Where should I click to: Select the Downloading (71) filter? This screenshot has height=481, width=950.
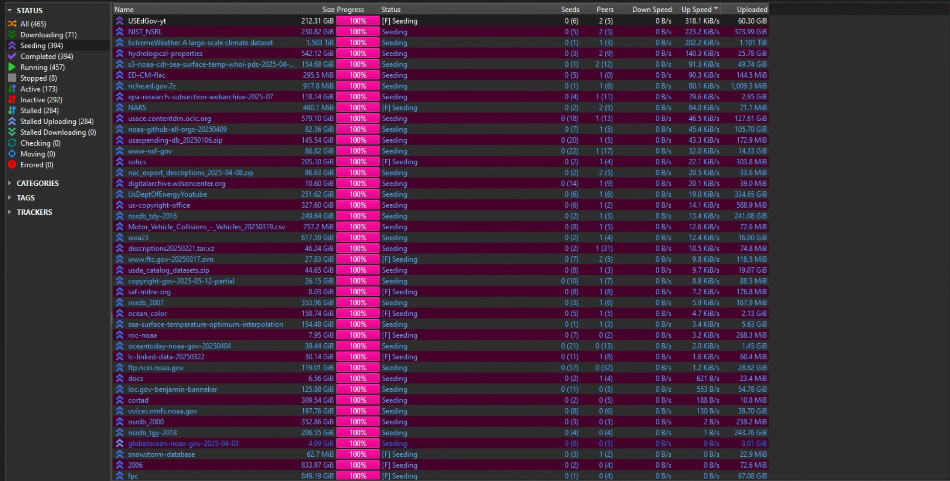(58, 34)
